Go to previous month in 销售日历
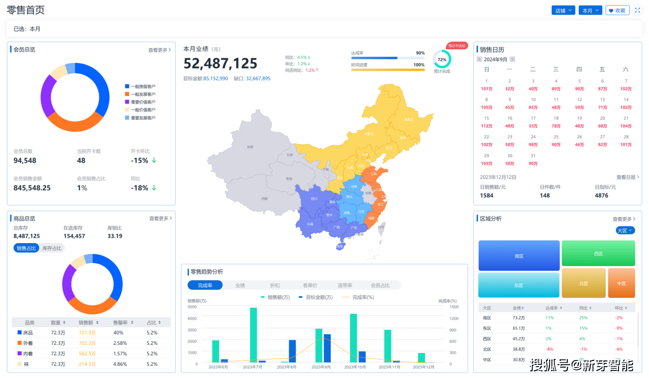Viewport: 649px width, 379px height. tap(479, 59)
